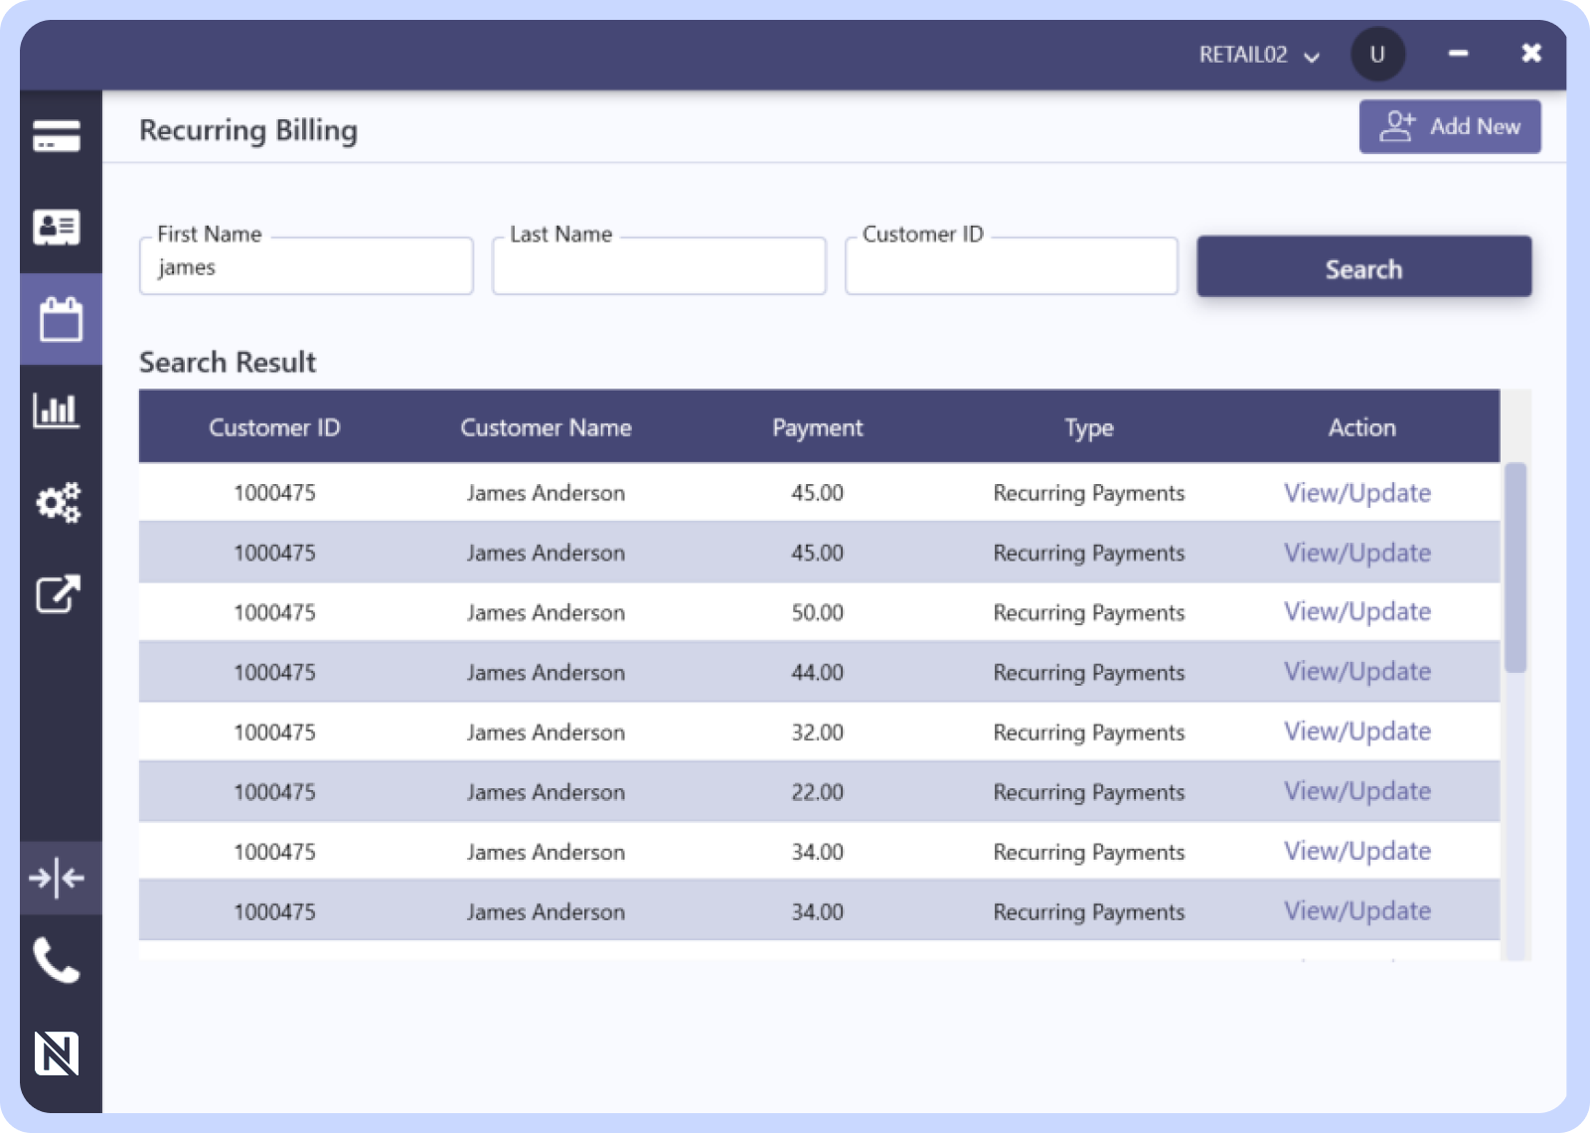1590x1133 pixels.
Task: Open View/Update for the 44.00 payment
Action: (1357, 672)
